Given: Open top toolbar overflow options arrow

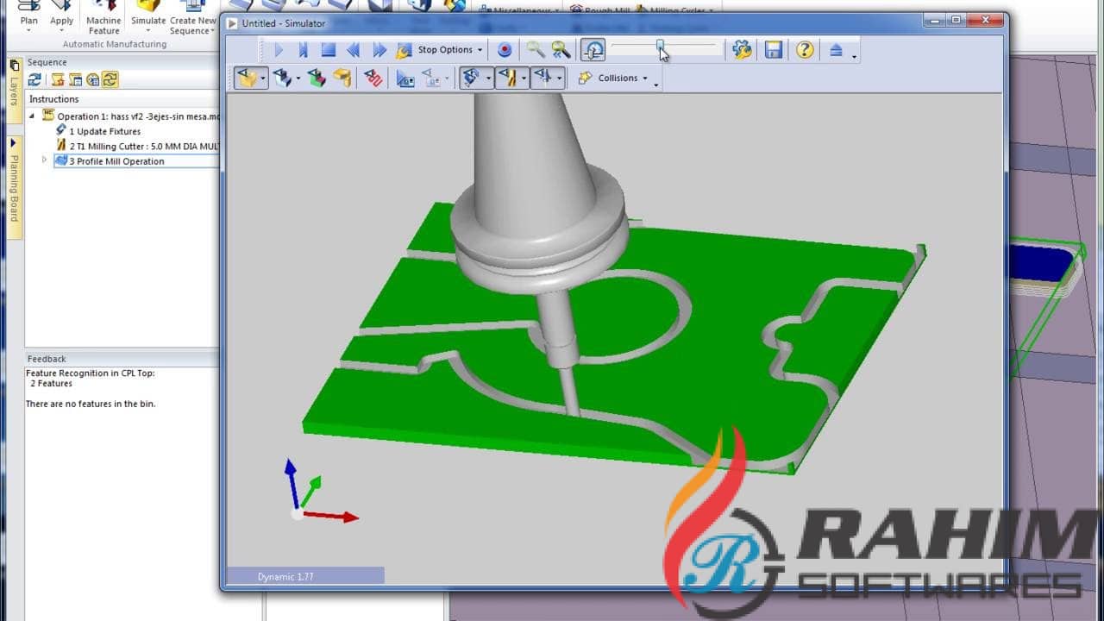Looking at the screenshot, I should tap(855, 57).
